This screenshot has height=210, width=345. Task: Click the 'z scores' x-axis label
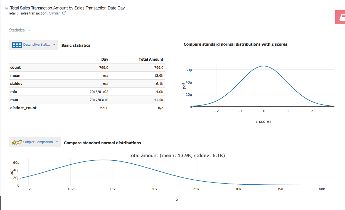coord(263,121)
